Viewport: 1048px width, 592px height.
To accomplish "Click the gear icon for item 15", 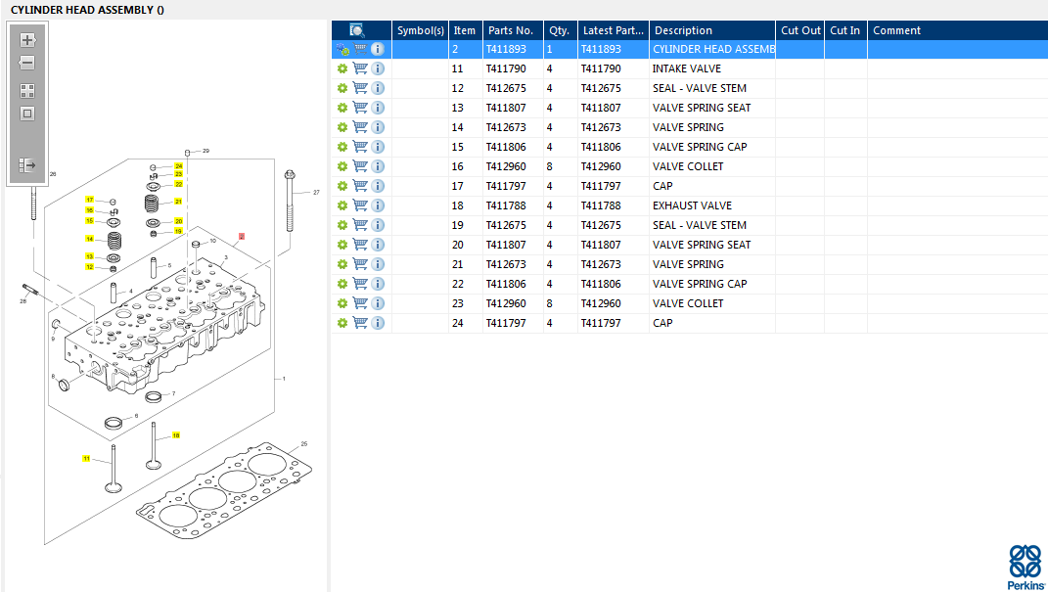I will pyautogui.click(x=342, y=147).
